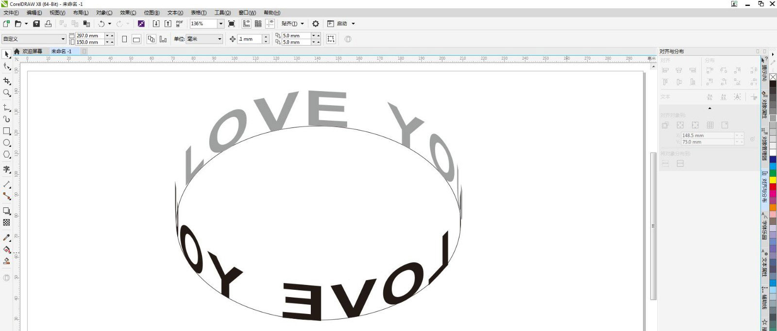Viewport: 777px width, 331px height.
Task: Choose the Rectangle tool in toolbox
Action: (x=7, y=131)
